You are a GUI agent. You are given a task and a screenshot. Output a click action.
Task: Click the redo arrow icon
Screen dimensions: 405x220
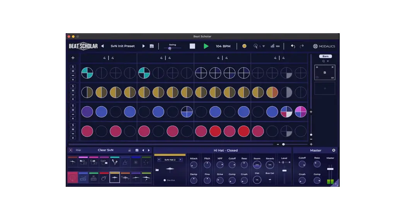[x=302, y=46]
